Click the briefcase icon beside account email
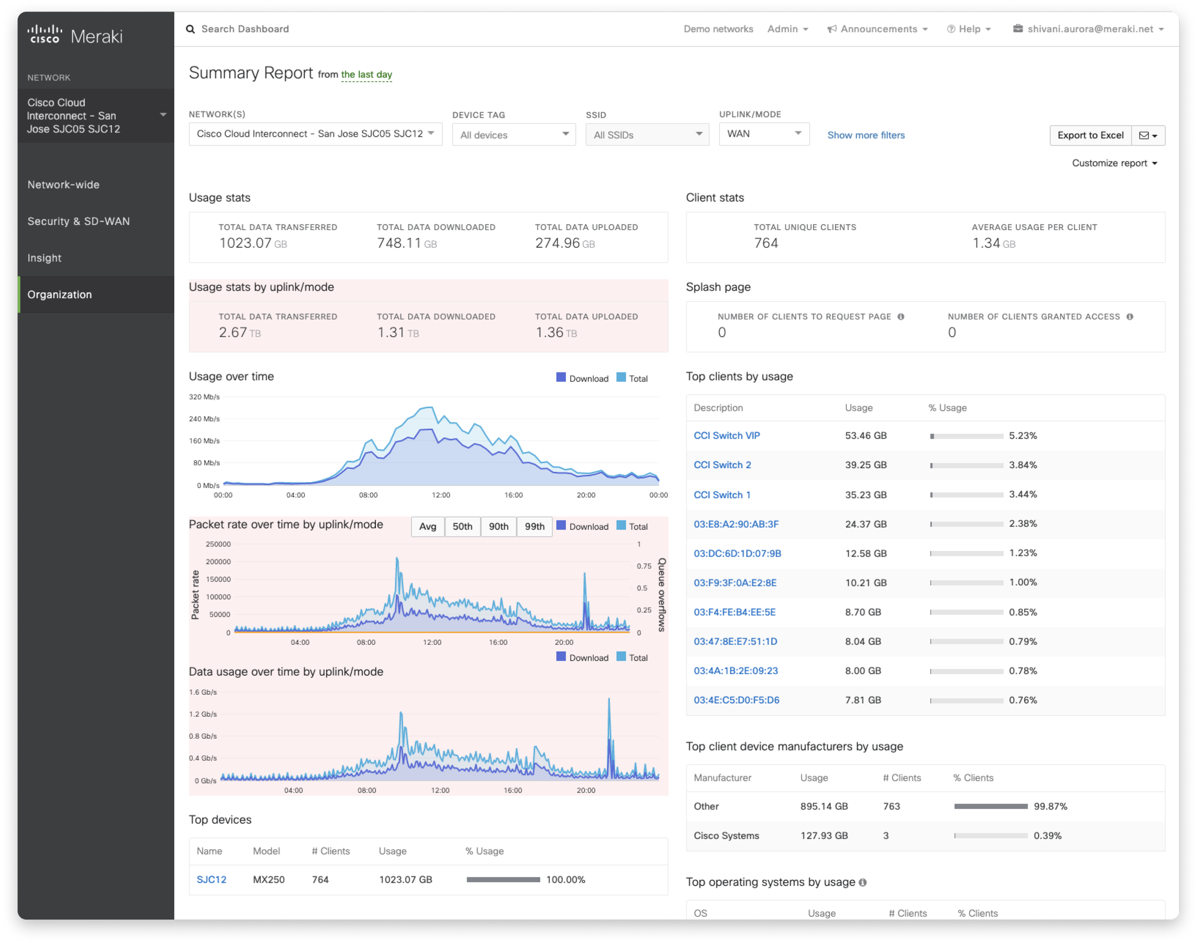 tap(1017, 29)
